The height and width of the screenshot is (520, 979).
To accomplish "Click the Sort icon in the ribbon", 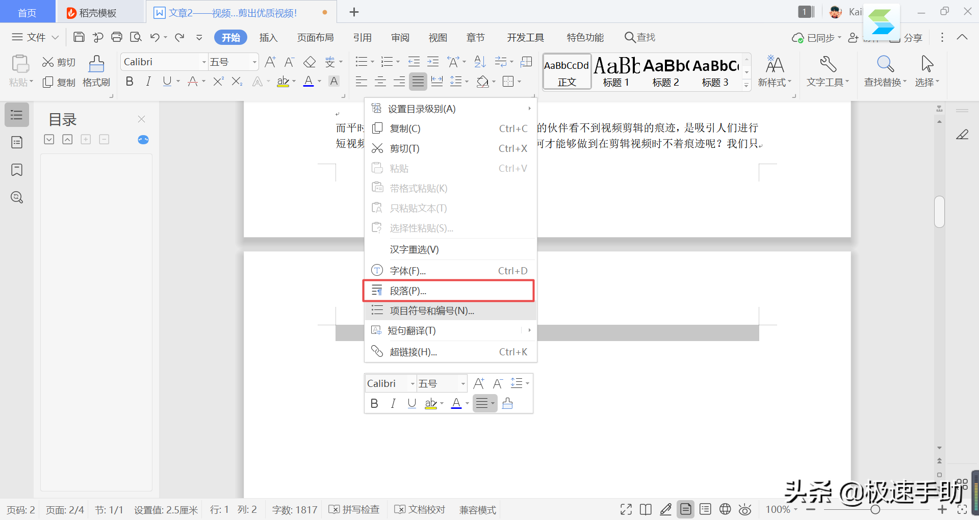I will click(480, 62).
